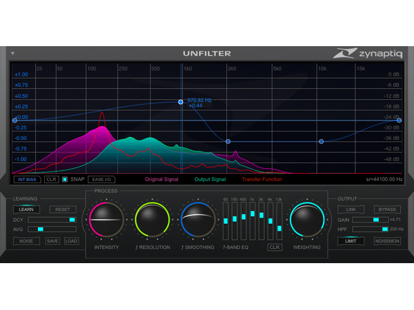Adjust the 6k EQ band fader
The height and width of the screenshot is (310, 414).
tap(270, 221)
